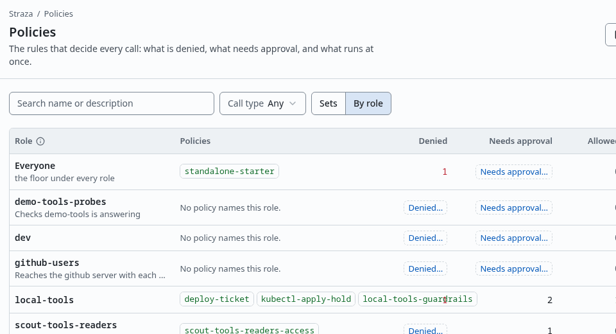This screenshot has width=616, height=334.
Task: Click Denied… in the demo-tools-probes row
Action: pos(425,207)
